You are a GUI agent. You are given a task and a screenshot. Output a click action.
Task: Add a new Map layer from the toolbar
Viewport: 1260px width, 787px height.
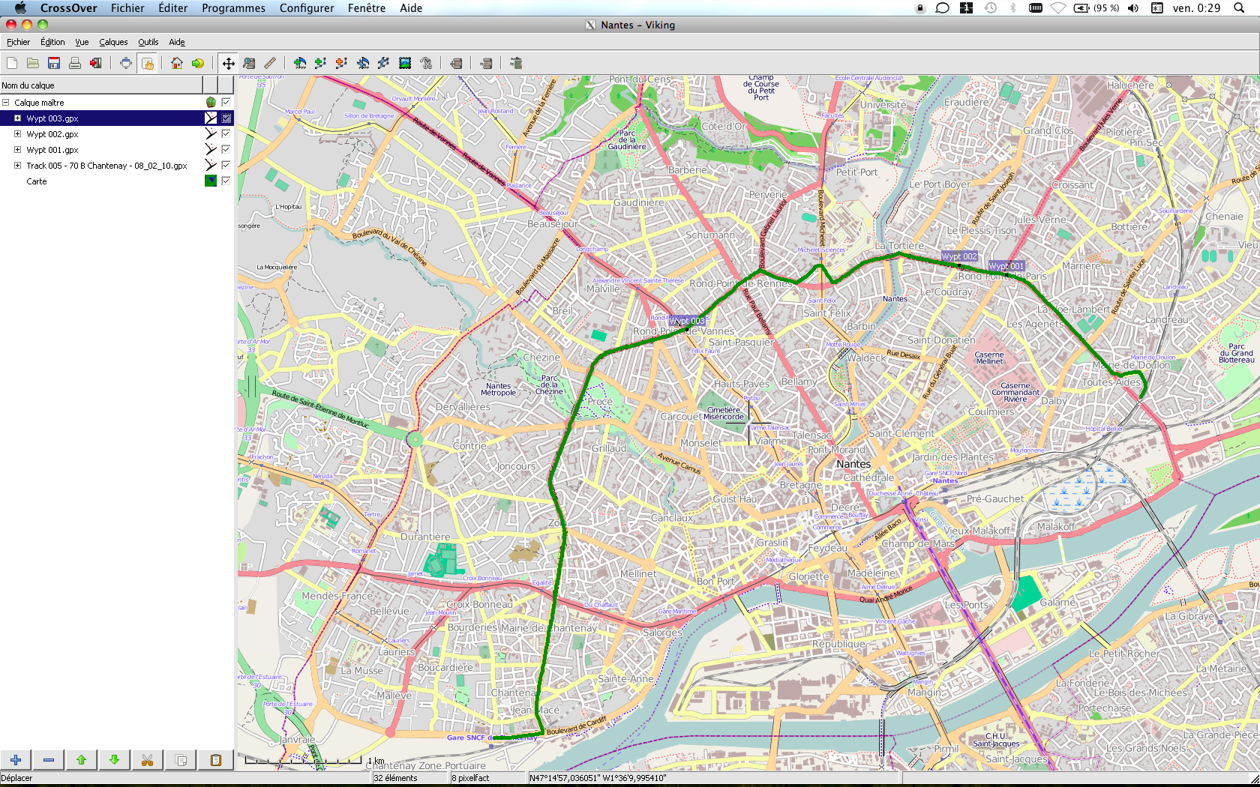point(405,63)
